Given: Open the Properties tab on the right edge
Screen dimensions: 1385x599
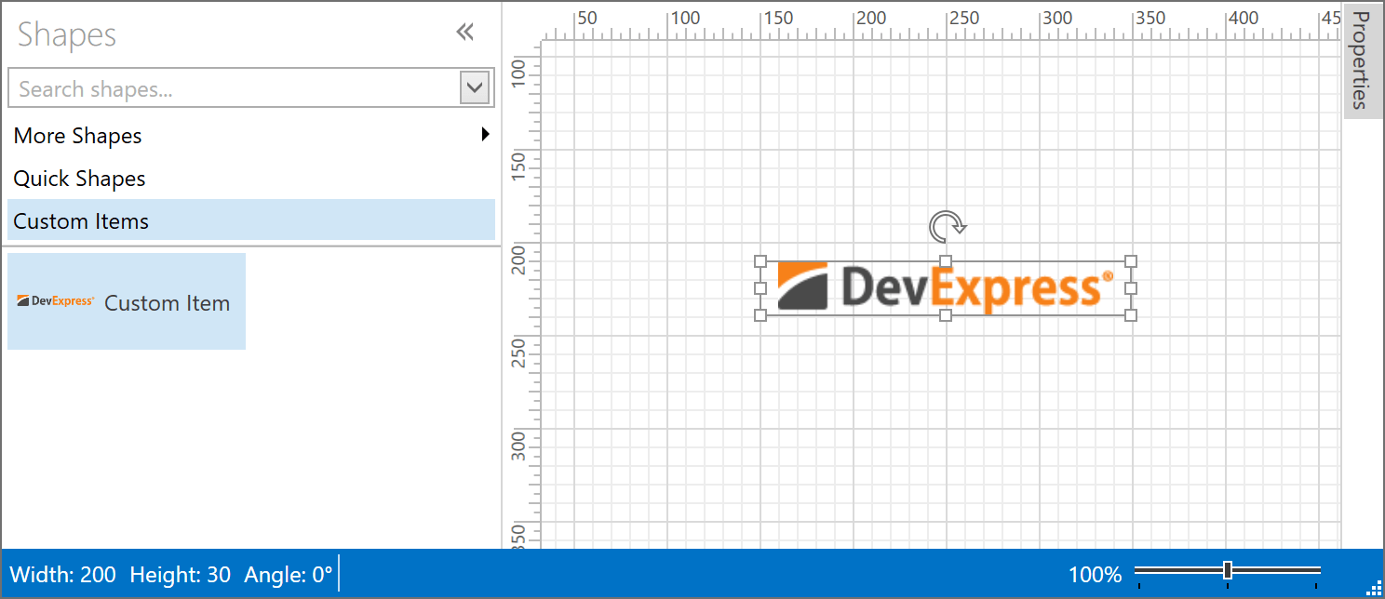Looking at the screenshot, I should (1362, 60).
